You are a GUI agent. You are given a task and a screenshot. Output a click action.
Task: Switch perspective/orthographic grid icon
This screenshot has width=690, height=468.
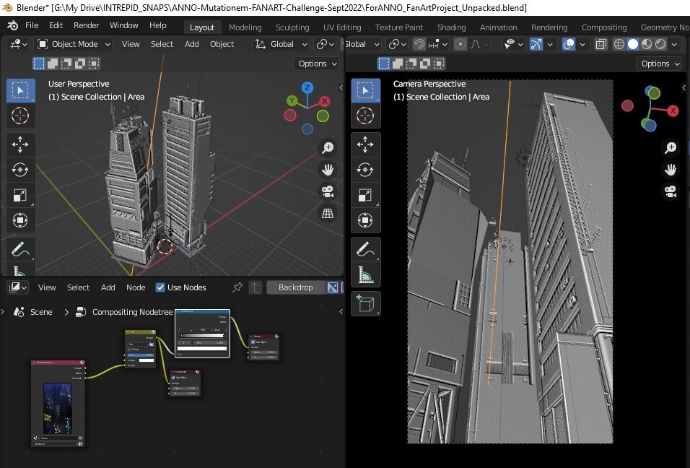click(x=328, y=213)
